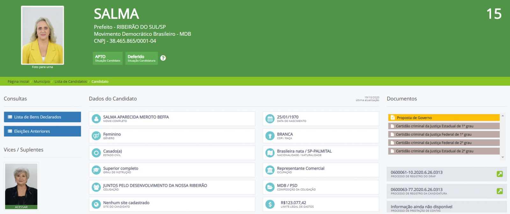
Task: Click the coalition group people icon
Action: [96, 187]
